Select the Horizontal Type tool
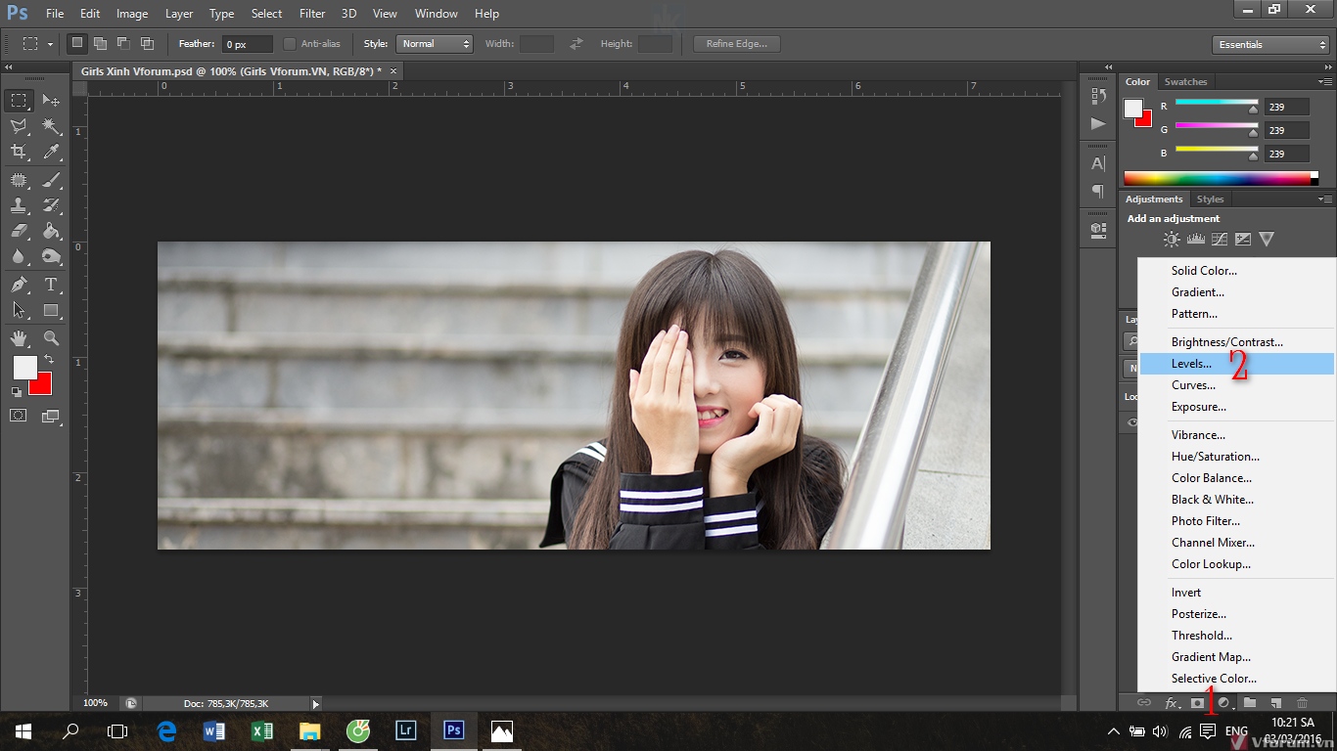 51,285
